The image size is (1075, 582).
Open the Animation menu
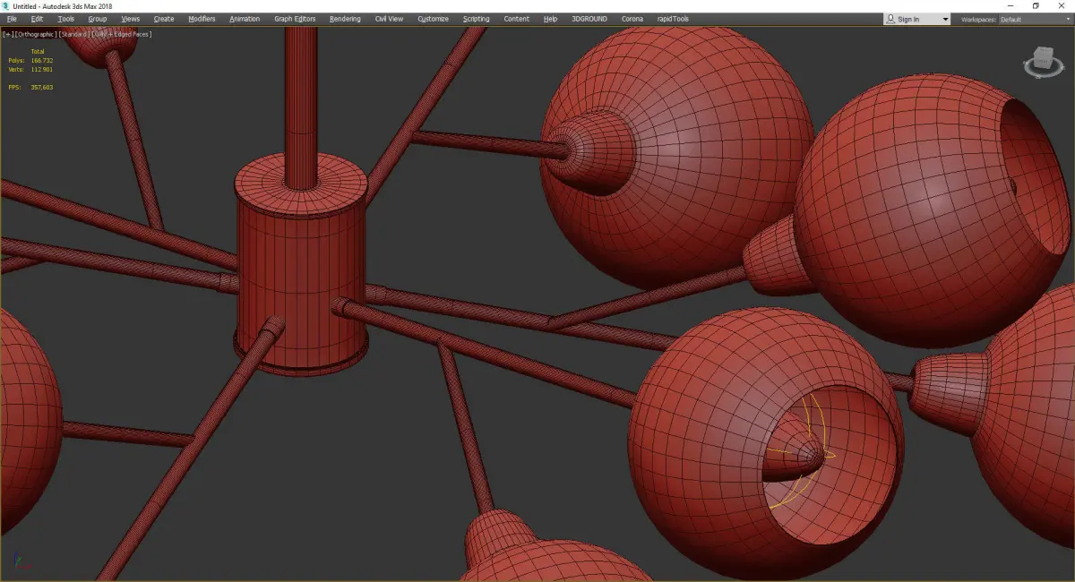(x=245, y=19)
